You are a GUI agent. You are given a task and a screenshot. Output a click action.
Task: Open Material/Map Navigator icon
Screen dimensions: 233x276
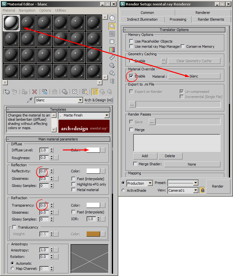tap(112, 81)
